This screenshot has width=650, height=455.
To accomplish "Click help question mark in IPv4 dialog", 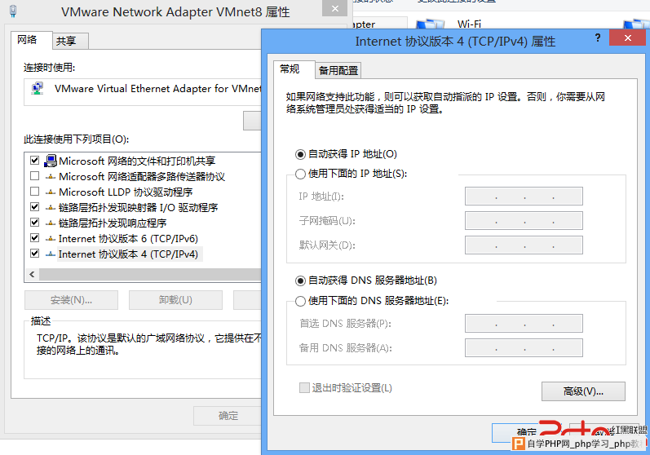I will coord(597,38).
